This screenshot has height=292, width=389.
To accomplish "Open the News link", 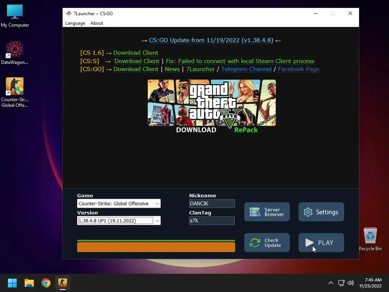I will click(172, 69).
